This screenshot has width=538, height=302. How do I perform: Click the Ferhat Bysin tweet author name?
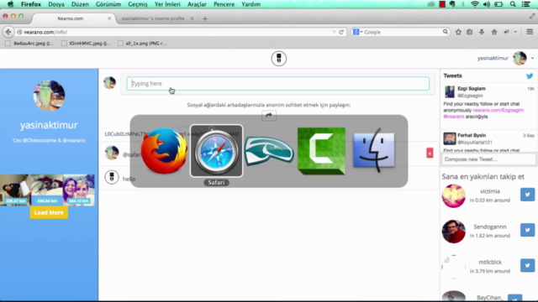472,135
